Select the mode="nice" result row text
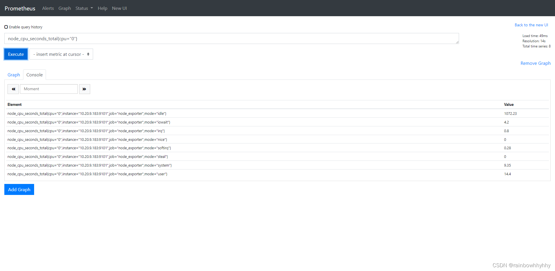The width and height of the screenshot is (555, 271). point(87,139)
